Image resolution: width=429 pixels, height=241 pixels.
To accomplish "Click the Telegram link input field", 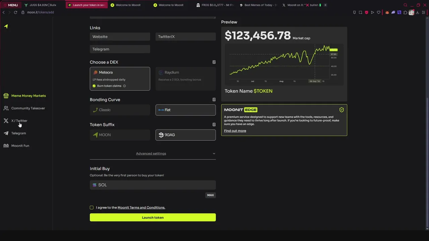I will (120, 49).
